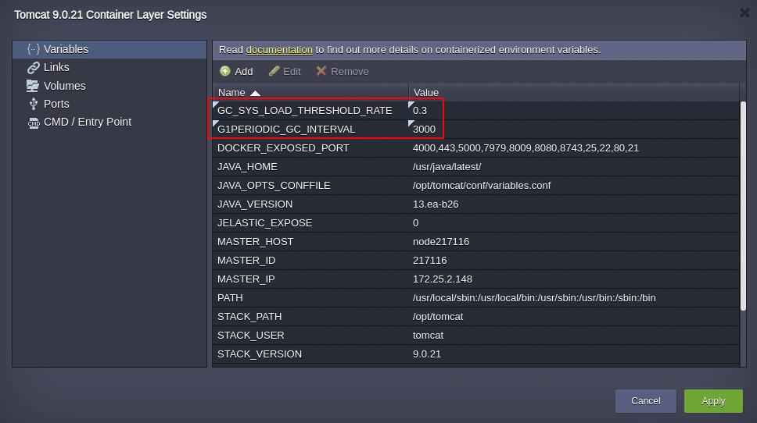757x423 pixels.
Task: Select the JAVA_VERSION row
Action: 476,204
